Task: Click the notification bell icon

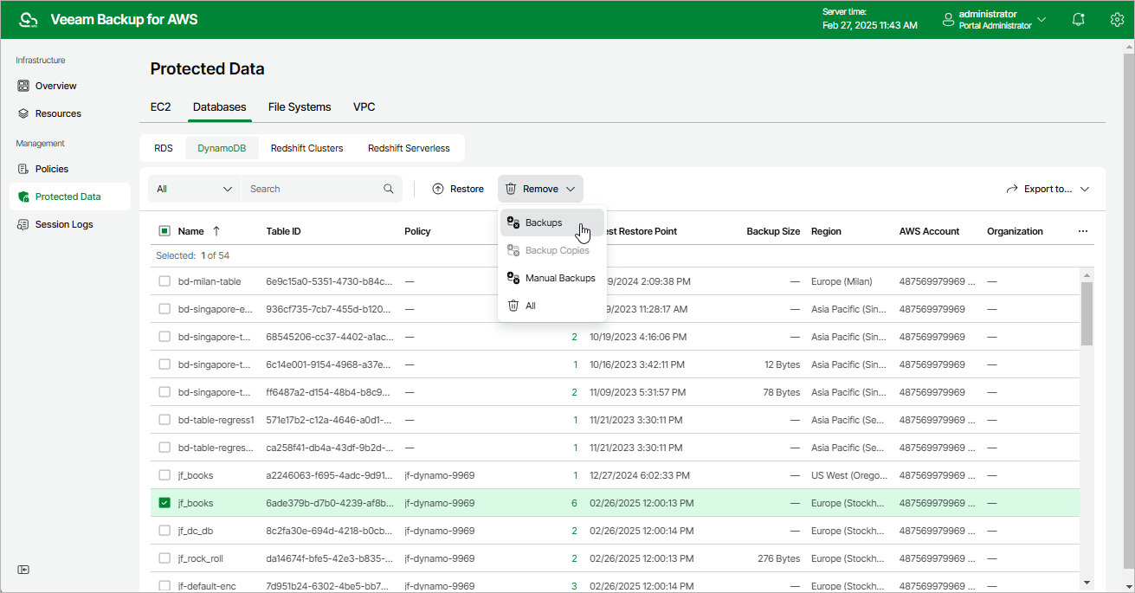Action: (1078, 19)
